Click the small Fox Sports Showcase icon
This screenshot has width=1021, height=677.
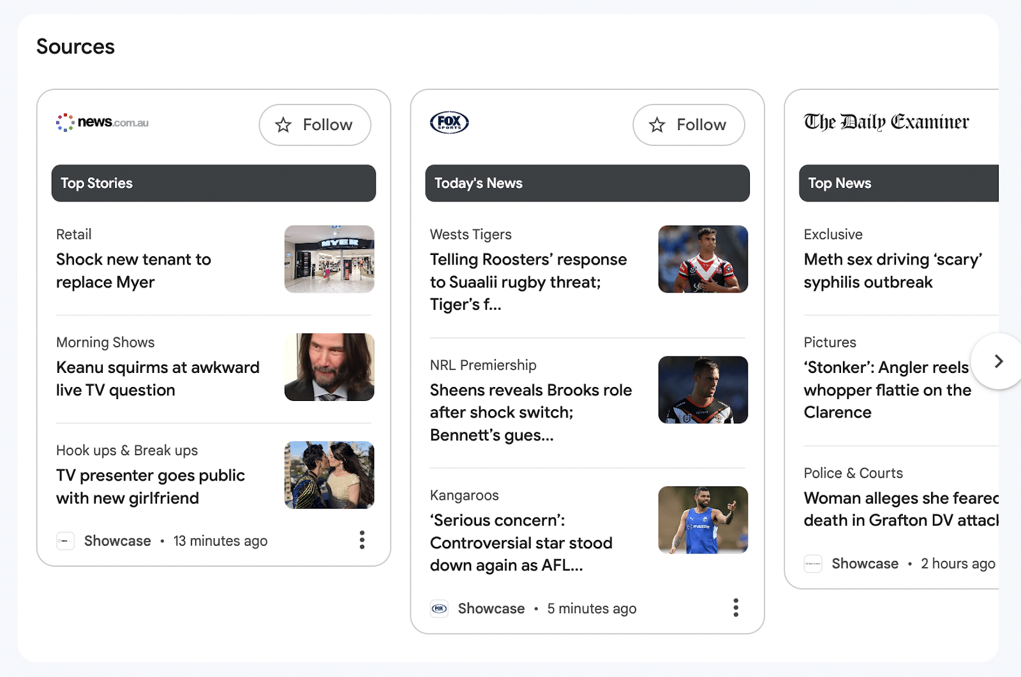click(x=439, y=608)
